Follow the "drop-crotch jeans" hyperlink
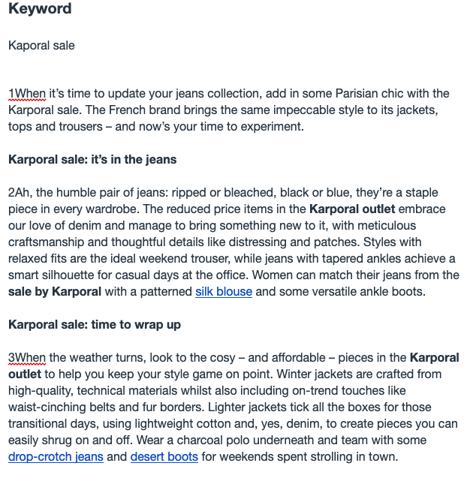470x487 pixels. [56, 456]
